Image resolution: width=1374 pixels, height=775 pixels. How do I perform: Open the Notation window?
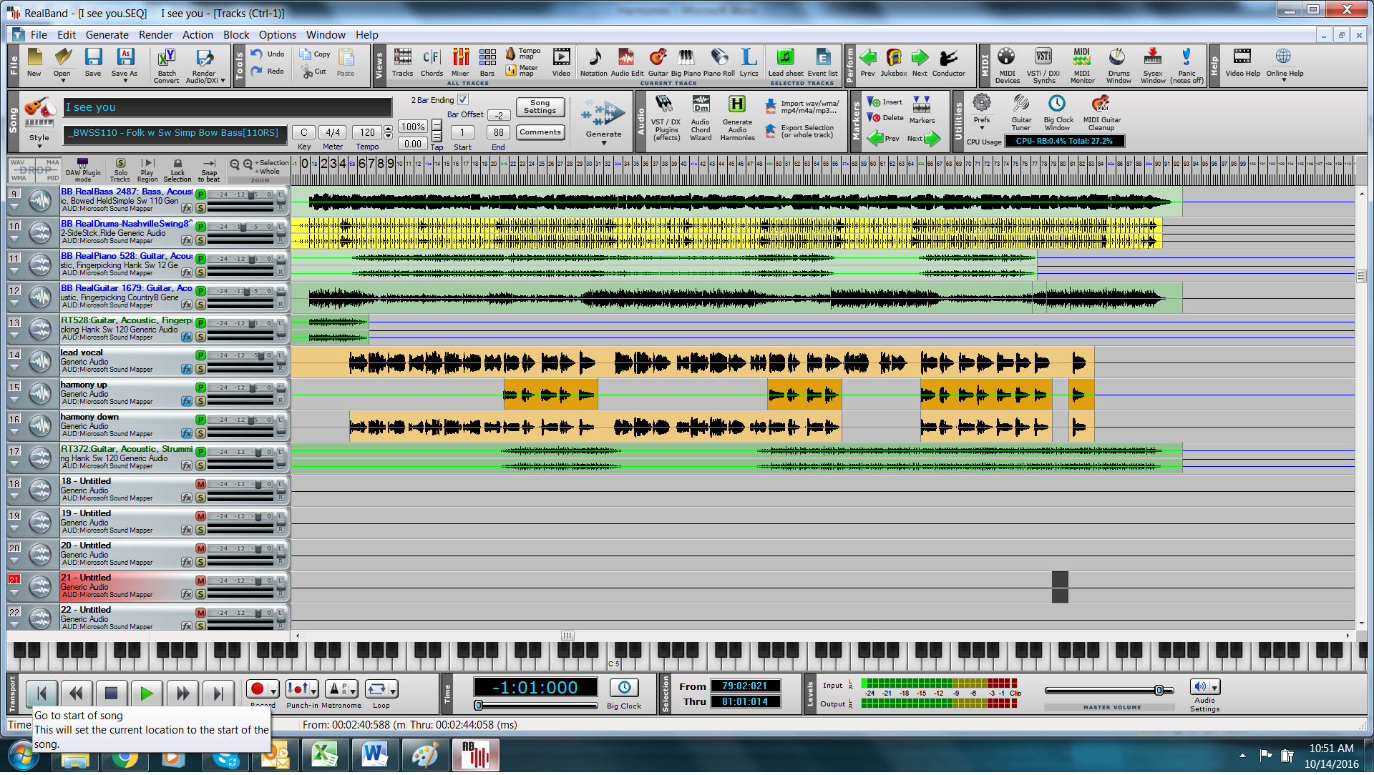click(593, 62)
